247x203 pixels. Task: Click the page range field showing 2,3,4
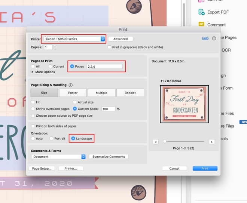coord(104,67)
